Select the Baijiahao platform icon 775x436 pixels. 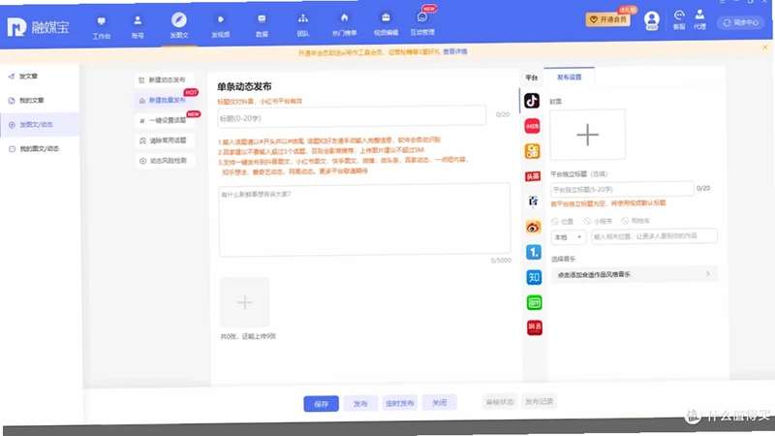coord(533,202)
